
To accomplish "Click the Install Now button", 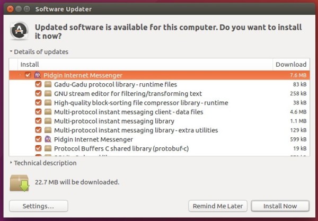I will pyautogui.click(x=280, y=206).
